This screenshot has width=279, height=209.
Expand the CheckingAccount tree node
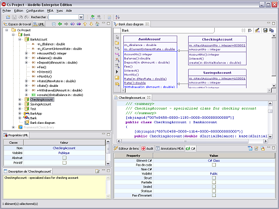pos(20,99)
